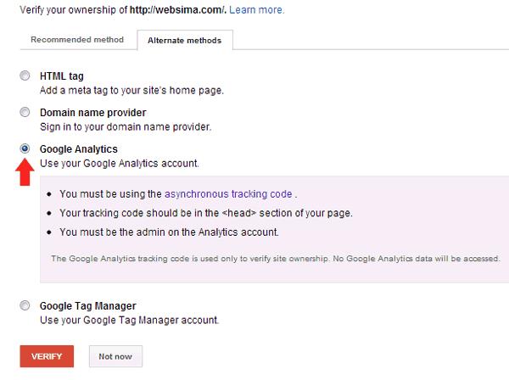Click the Google Tag Manager label text
The image size is (509, 380).
click(x=87, y=305)
